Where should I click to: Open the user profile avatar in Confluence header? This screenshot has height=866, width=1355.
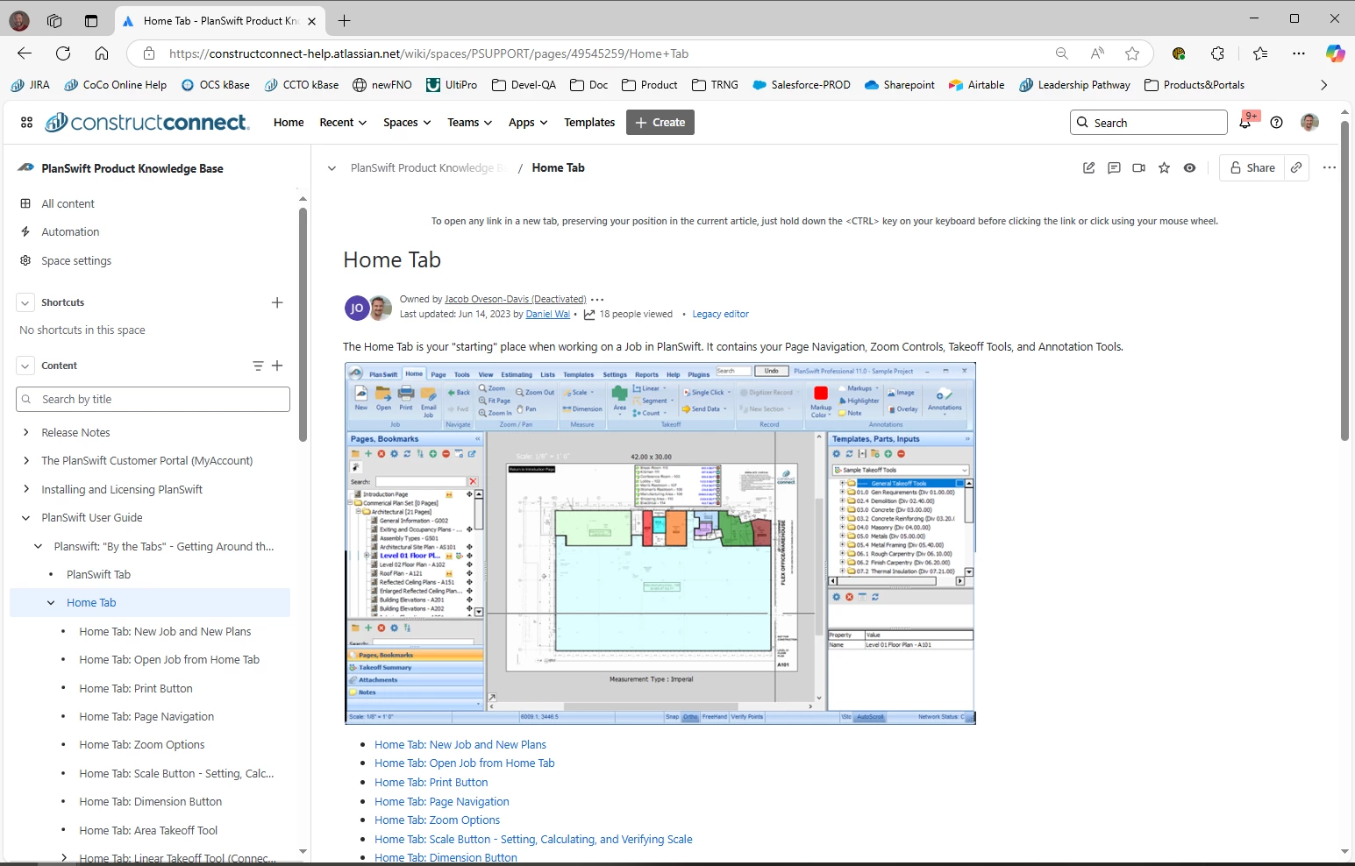1309,123
